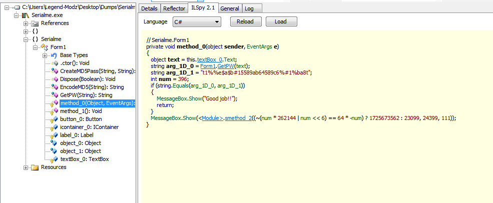Collapse the Form1 tree node
Screen dimensions: 493x203
(x=35, y=47)
